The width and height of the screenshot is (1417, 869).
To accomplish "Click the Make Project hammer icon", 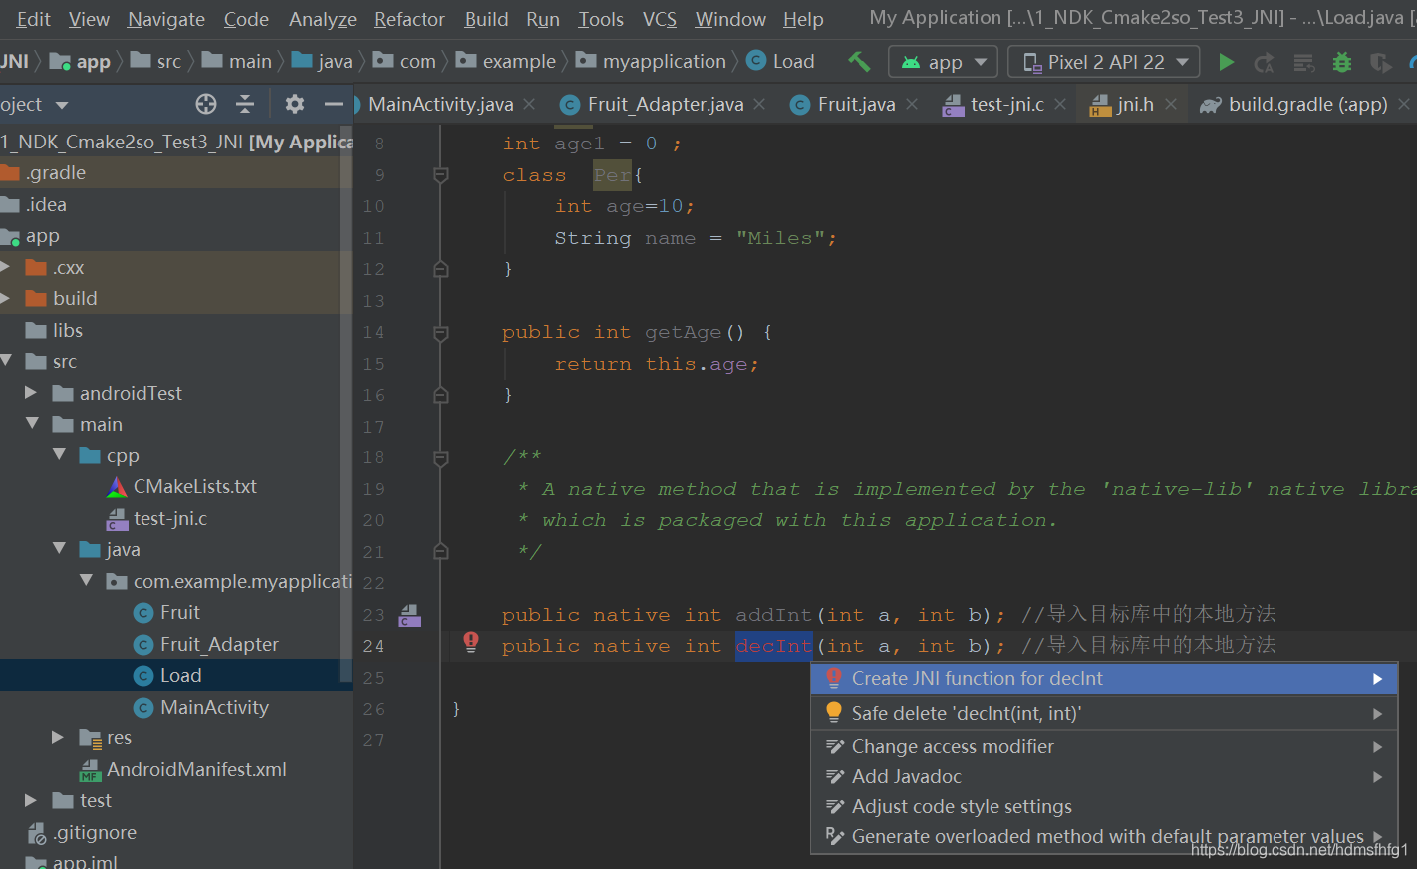I will (x=859, y=61).
